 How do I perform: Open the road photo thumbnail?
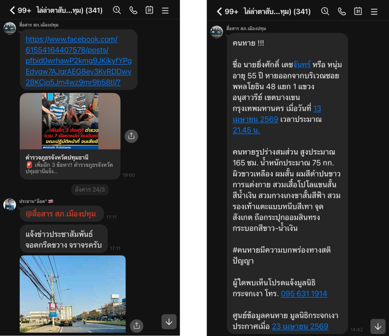[73, 294]
